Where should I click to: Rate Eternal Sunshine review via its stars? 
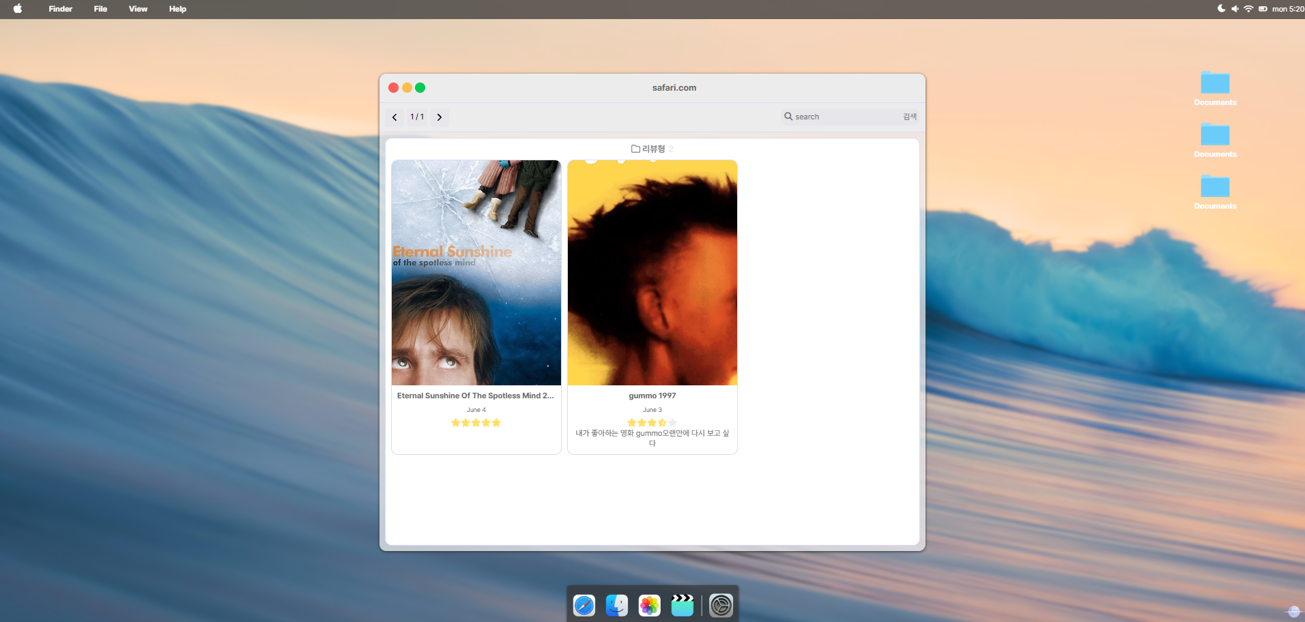[x=476, y=423]
